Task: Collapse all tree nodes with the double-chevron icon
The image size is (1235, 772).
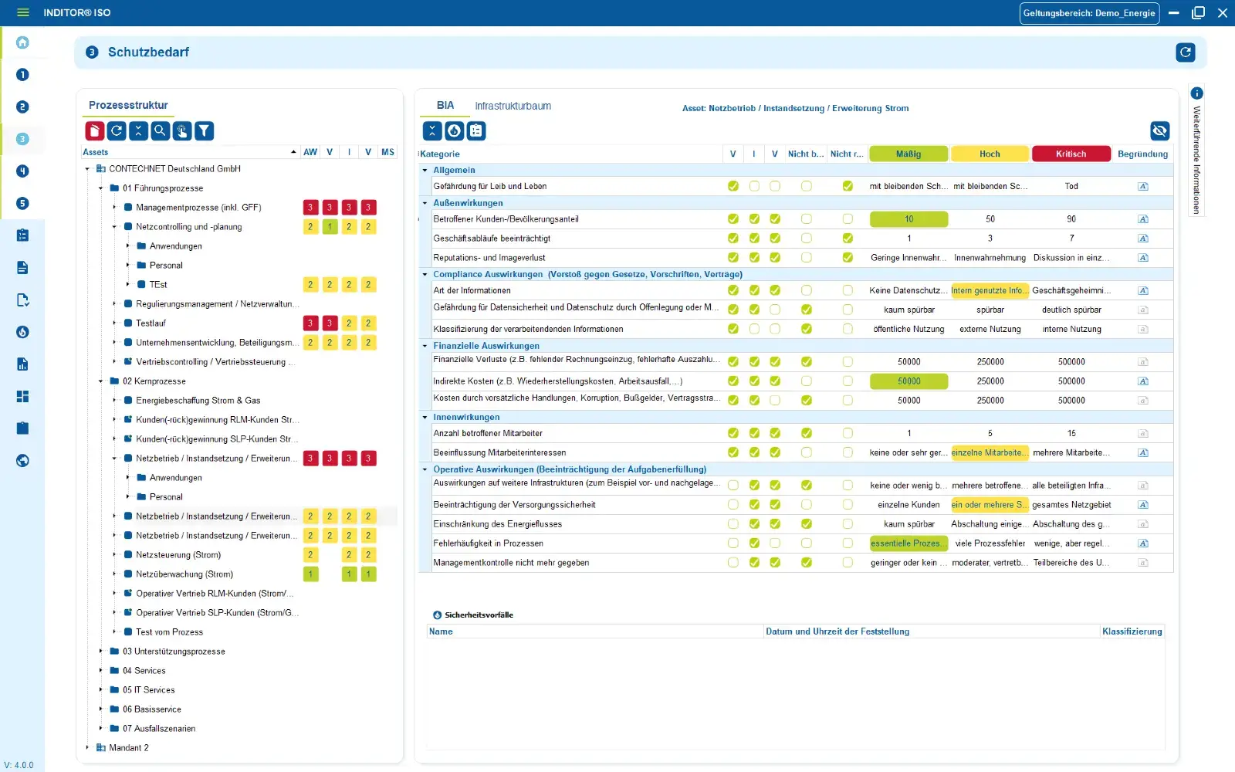Action: (x=137, y=130)
